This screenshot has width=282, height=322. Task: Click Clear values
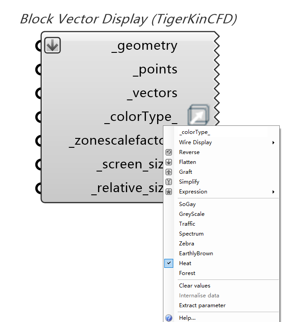click(x=195, y=286)
